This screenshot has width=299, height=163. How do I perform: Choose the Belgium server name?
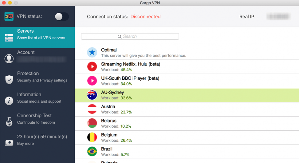point(109,135)
